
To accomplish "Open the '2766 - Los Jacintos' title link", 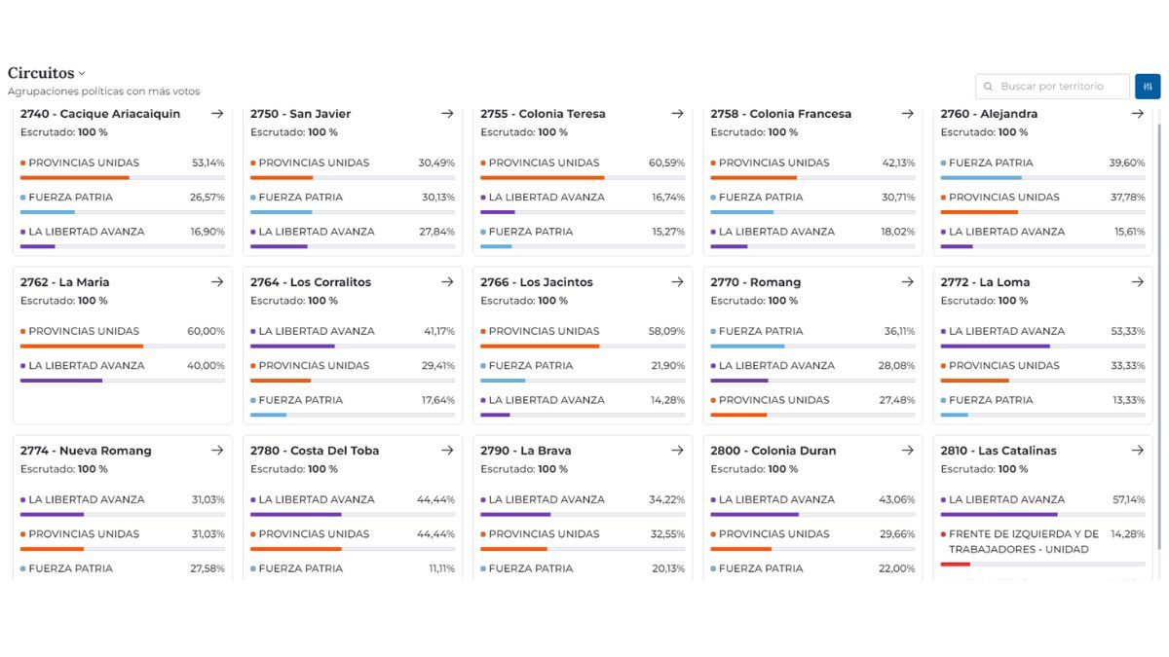I will click(537, 282).
